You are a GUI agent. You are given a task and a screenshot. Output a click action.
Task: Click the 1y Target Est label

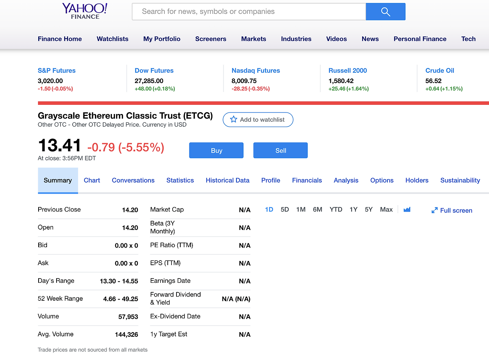coord(169,334)
